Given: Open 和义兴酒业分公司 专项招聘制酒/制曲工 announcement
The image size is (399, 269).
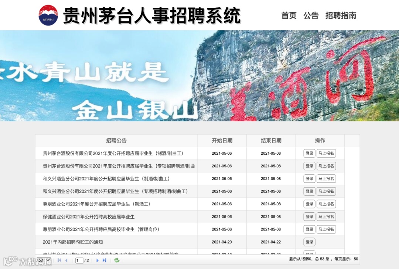Looking at the screenshot, I should [115, 191].
